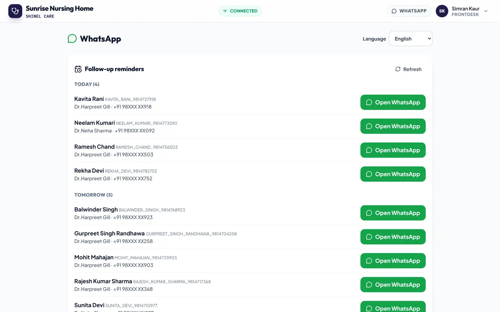Click the refresh arrows icon
Screen dimensions: 500x312
[398, 69]
